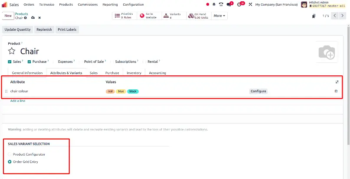Sort by the Attribute column header
This screenshot has height=179, width=350.
(x=17, y=82)
